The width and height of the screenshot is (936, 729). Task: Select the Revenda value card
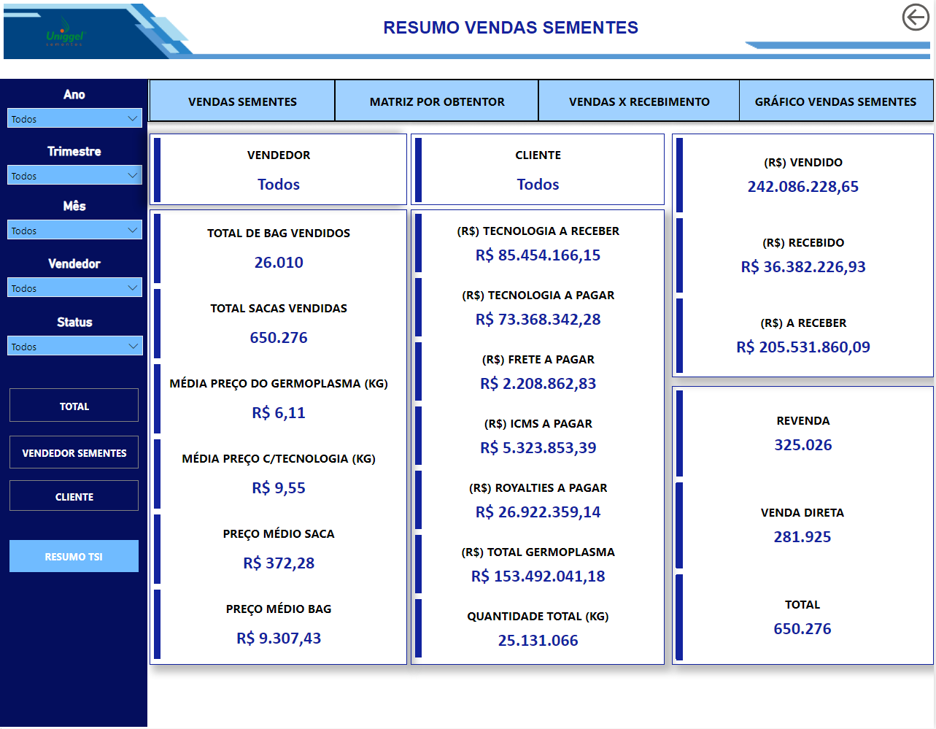click(x=803, y=433)
